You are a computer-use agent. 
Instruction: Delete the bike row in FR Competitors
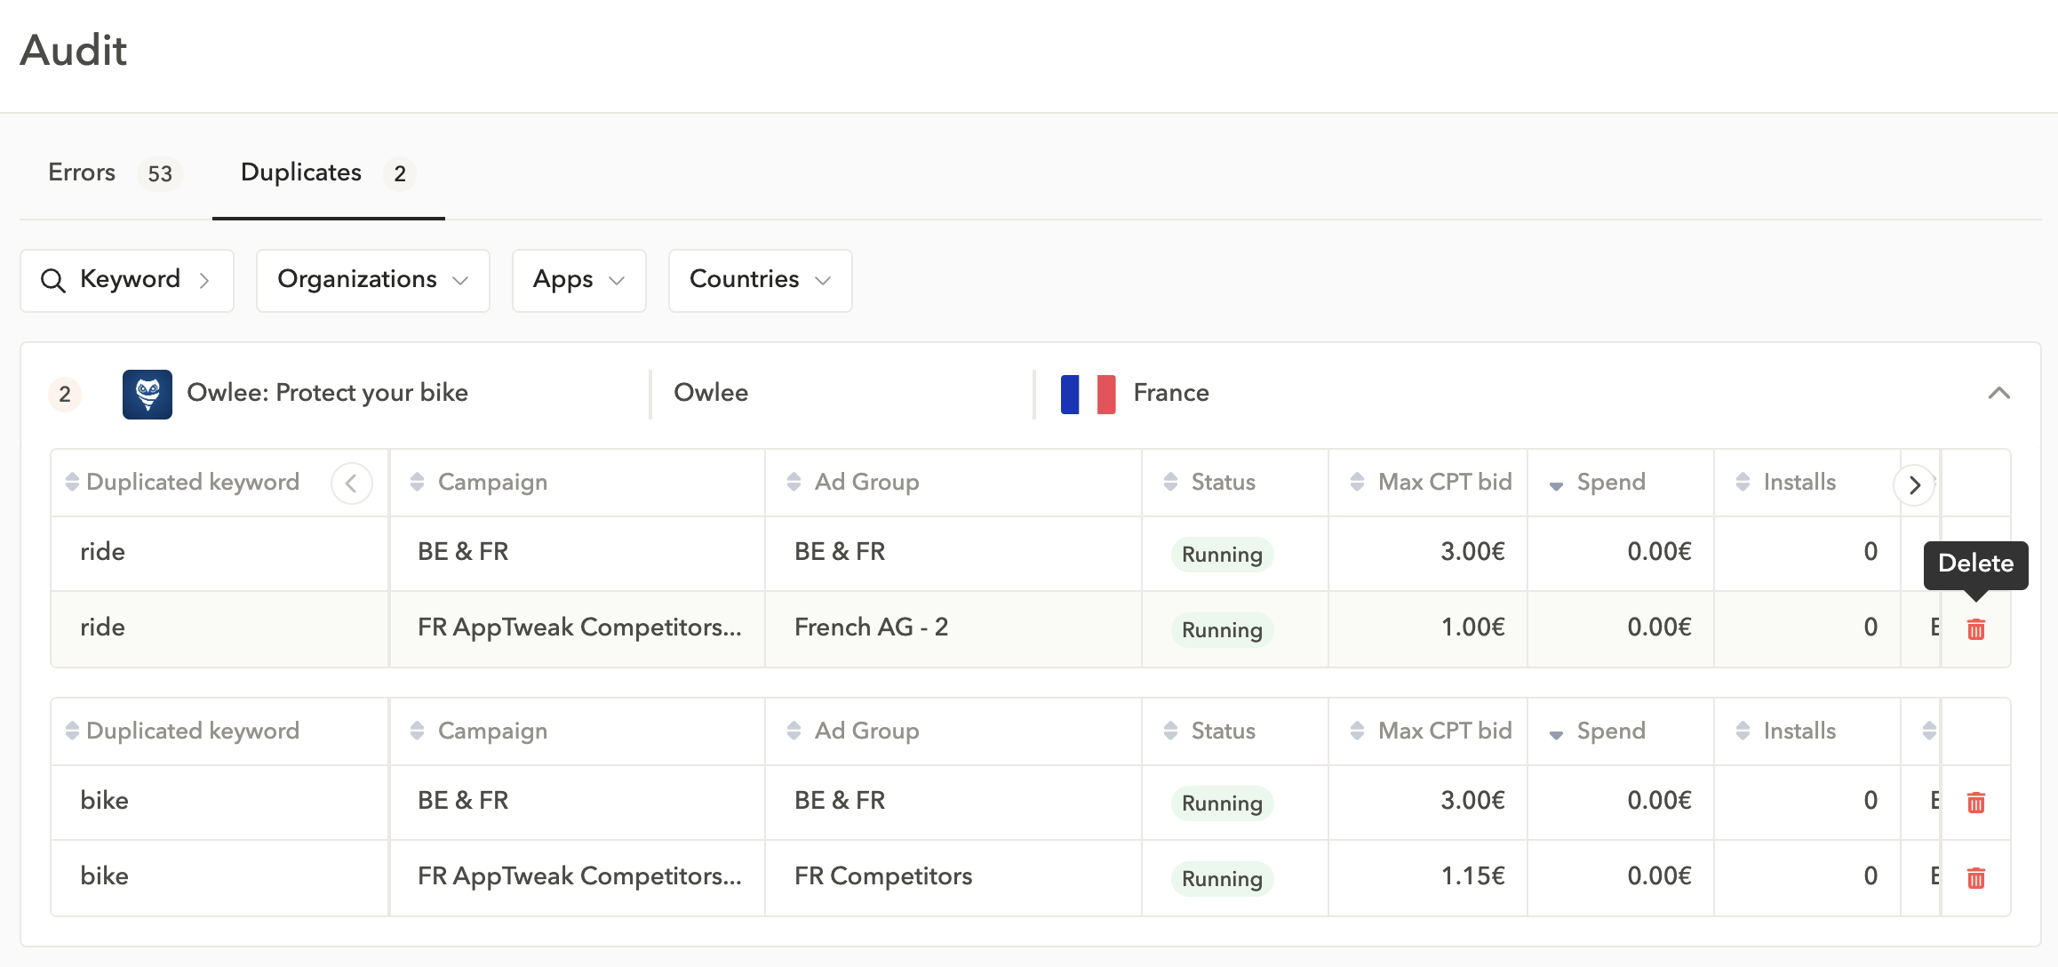pyautogui.click(x=1976, y=878)
